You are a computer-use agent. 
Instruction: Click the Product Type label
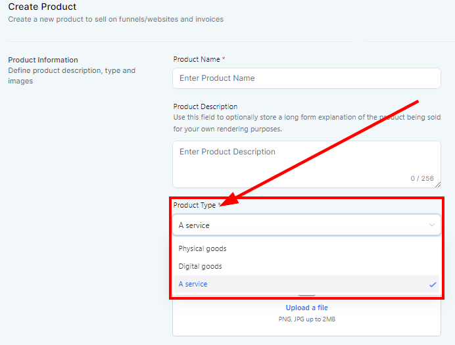(x=195, y=205)
